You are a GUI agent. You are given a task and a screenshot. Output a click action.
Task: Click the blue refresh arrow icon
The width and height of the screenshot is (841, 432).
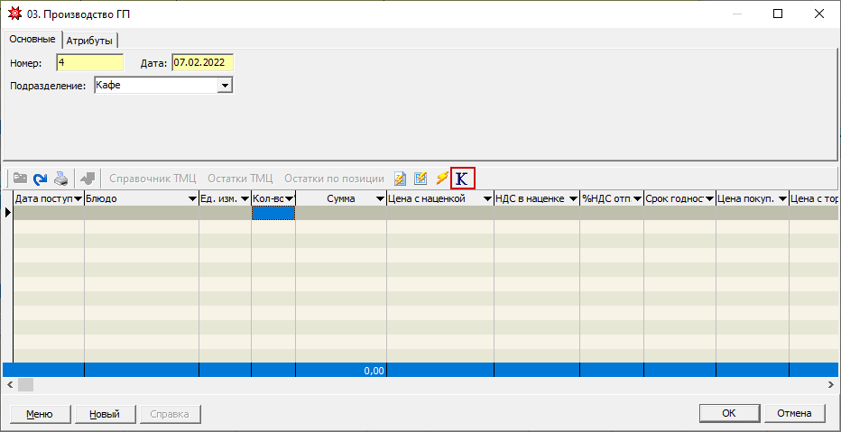pyautogui.click(x=40, y=179)
